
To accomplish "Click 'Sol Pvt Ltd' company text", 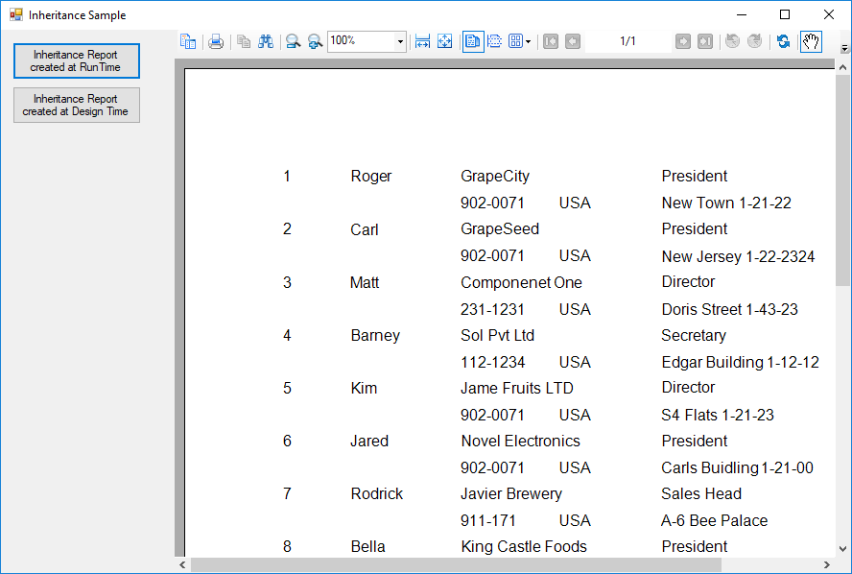I will coord(498,335).
